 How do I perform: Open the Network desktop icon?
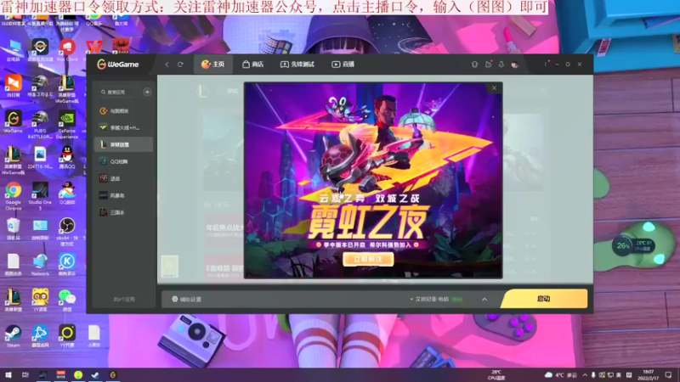[x=40, y=265]
